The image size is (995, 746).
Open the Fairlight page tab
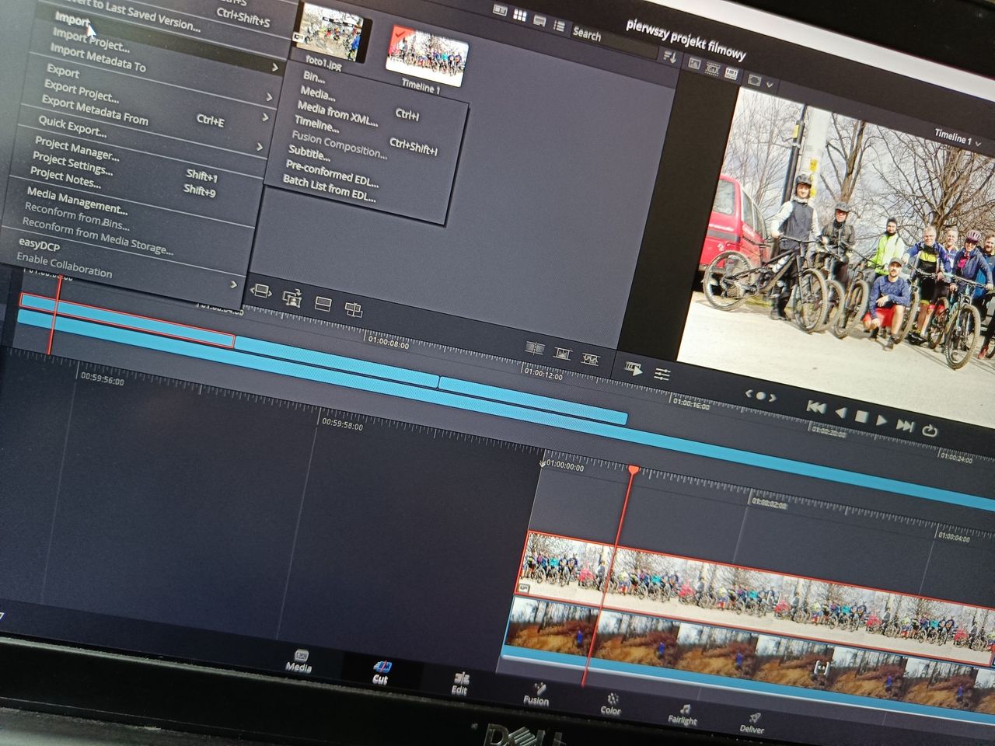[x=683, y=715]
